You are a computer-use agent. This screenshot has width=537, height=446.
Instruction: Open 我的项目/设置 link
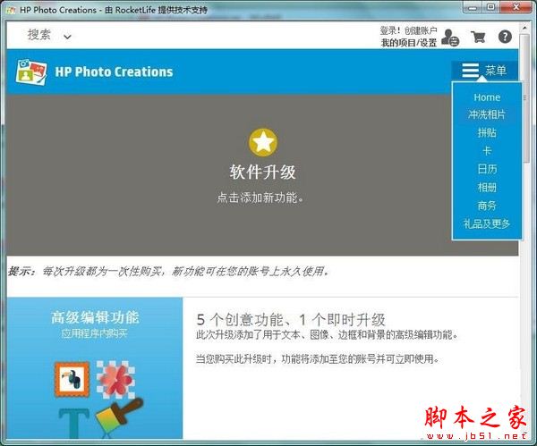click(409, 43)
